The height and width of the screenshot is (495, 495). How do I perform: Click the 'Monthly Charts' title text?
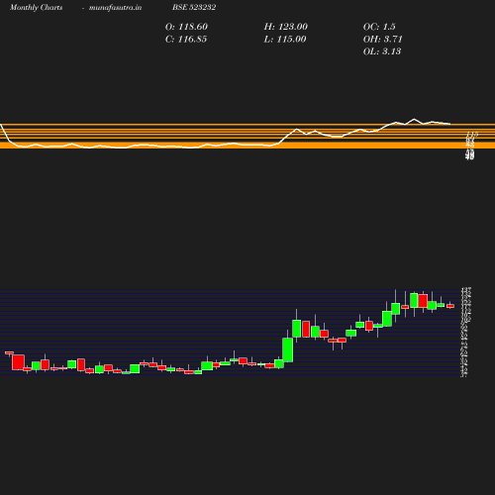coord(37,7)
